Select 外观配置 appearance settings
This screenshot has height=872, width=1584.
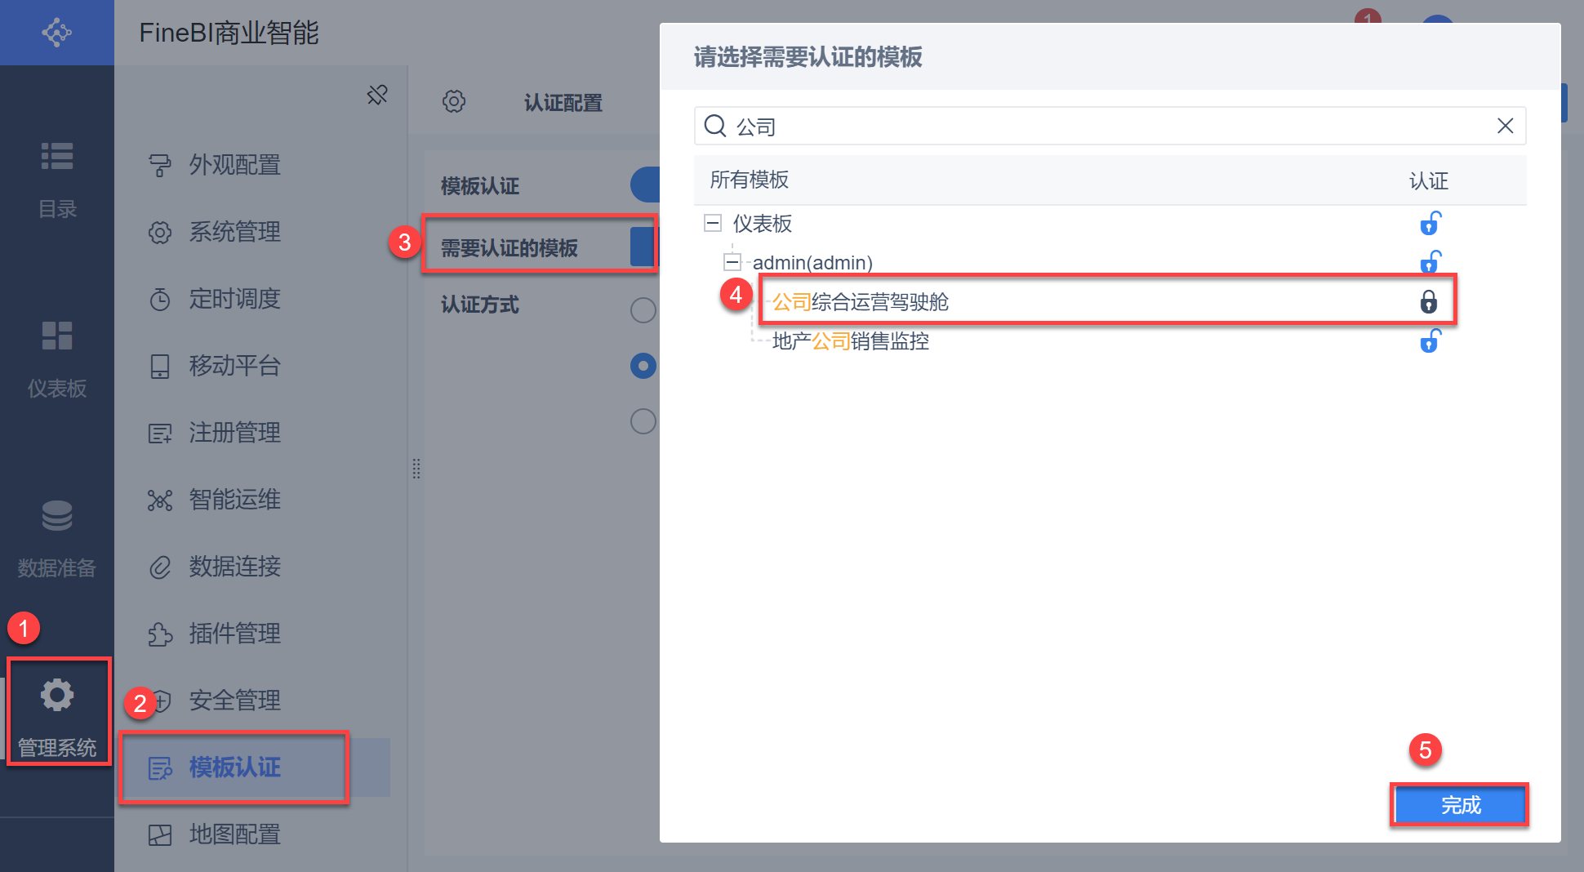click(235, 165)
